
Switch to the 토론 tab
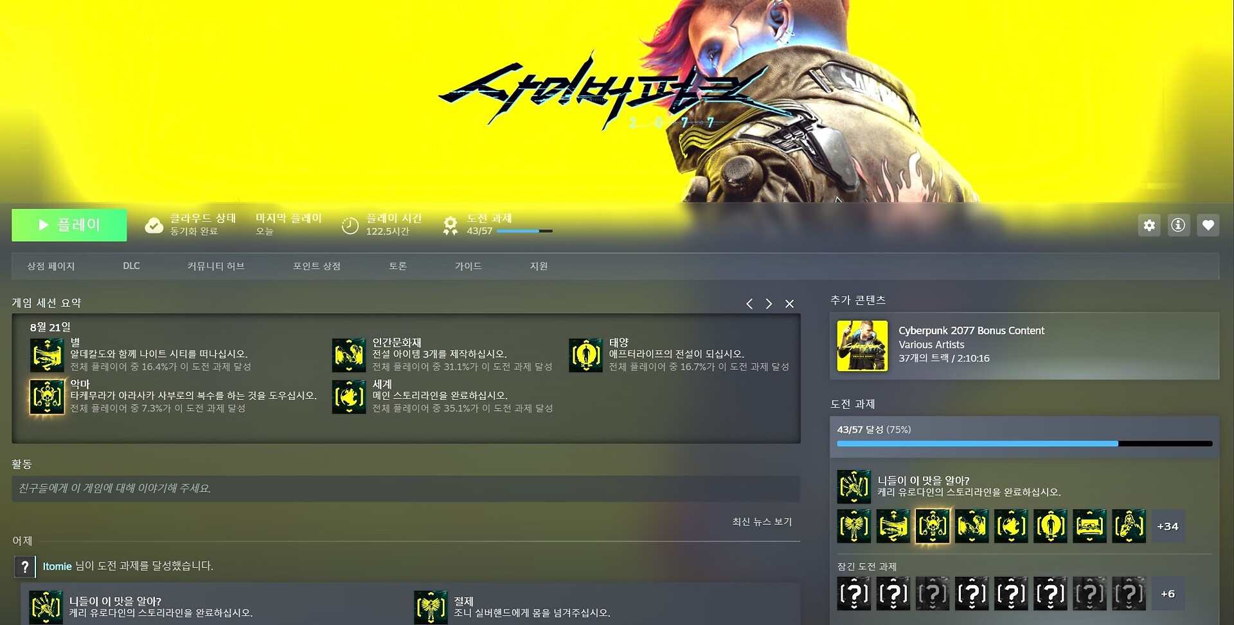tap(398, 266)
